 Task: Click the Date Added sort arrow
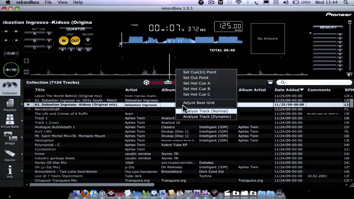(302, 90)
